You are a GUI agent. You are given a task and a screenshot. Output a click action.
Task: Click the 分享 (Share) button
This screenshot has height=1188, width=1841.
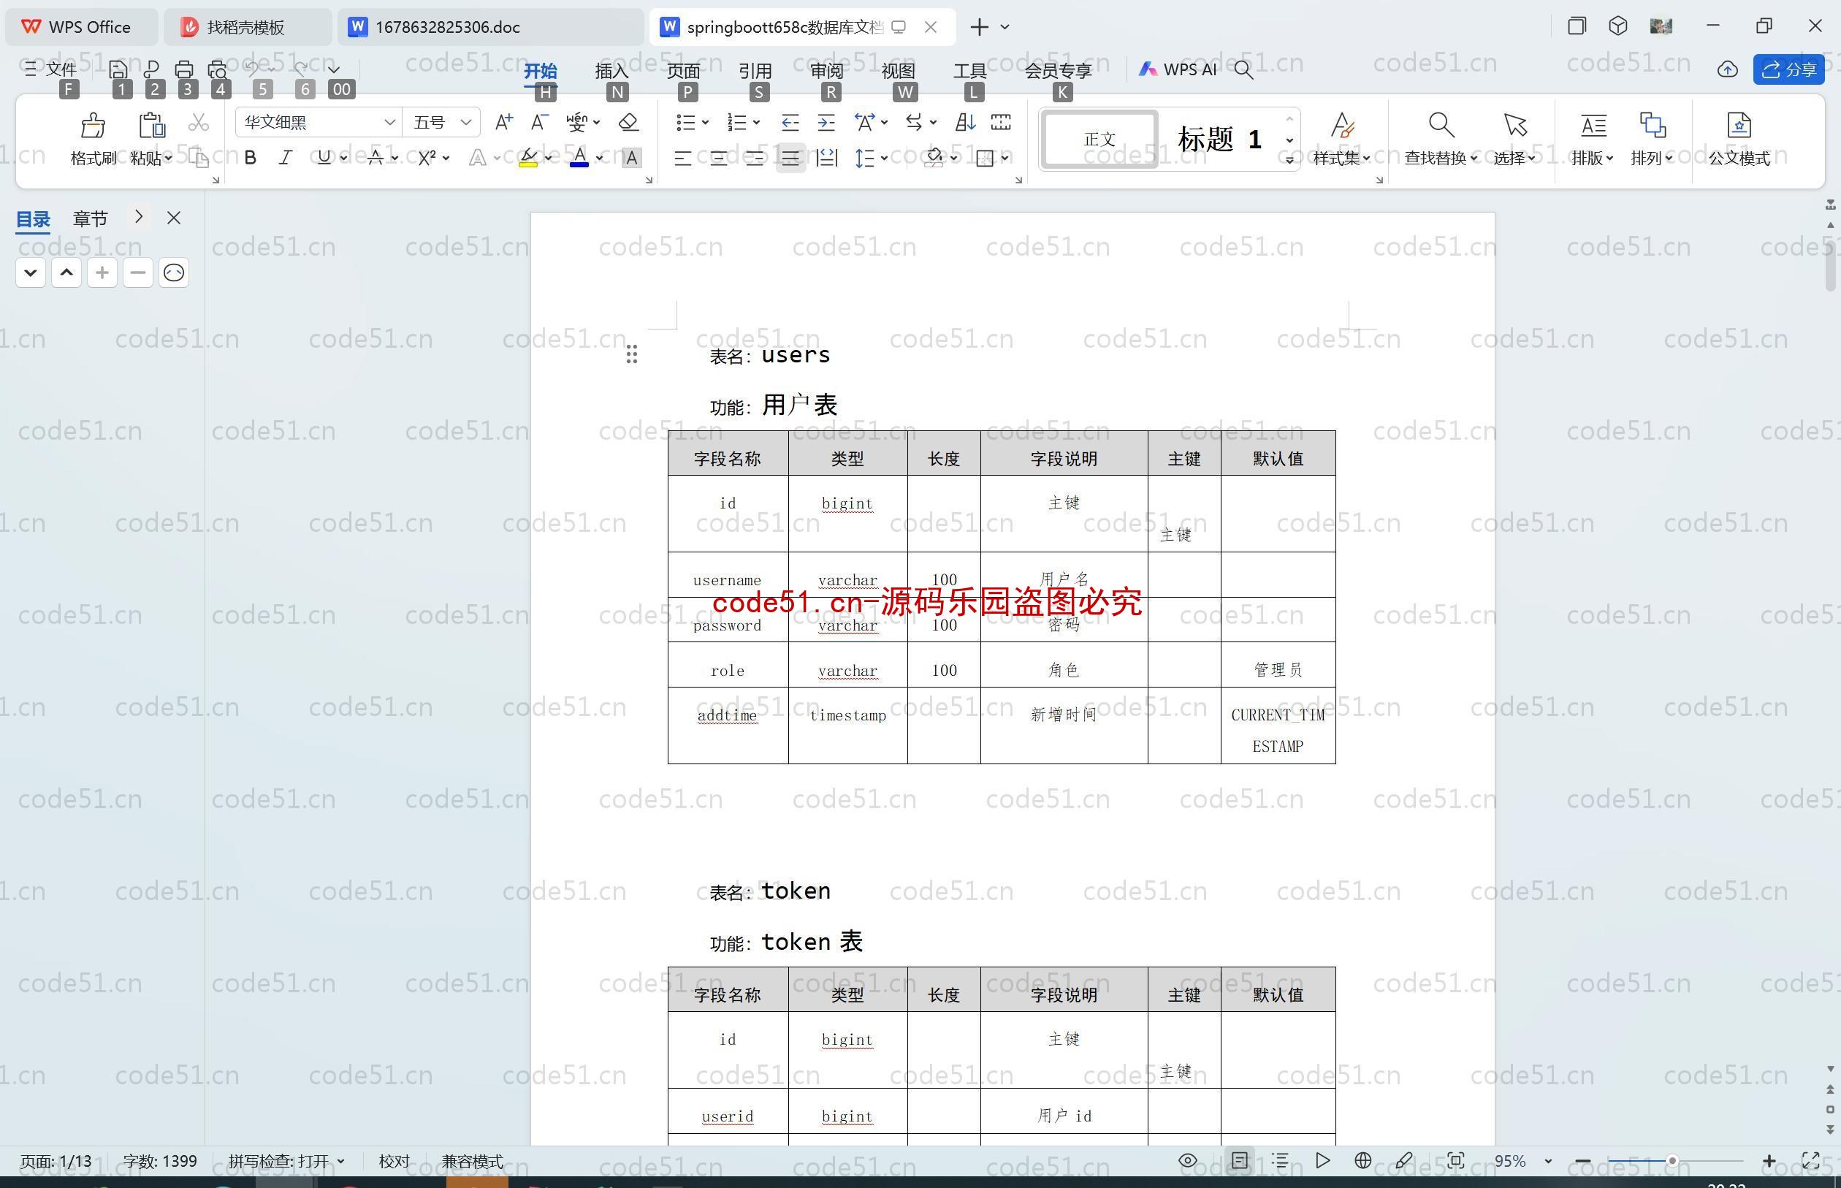[1788, 69]
